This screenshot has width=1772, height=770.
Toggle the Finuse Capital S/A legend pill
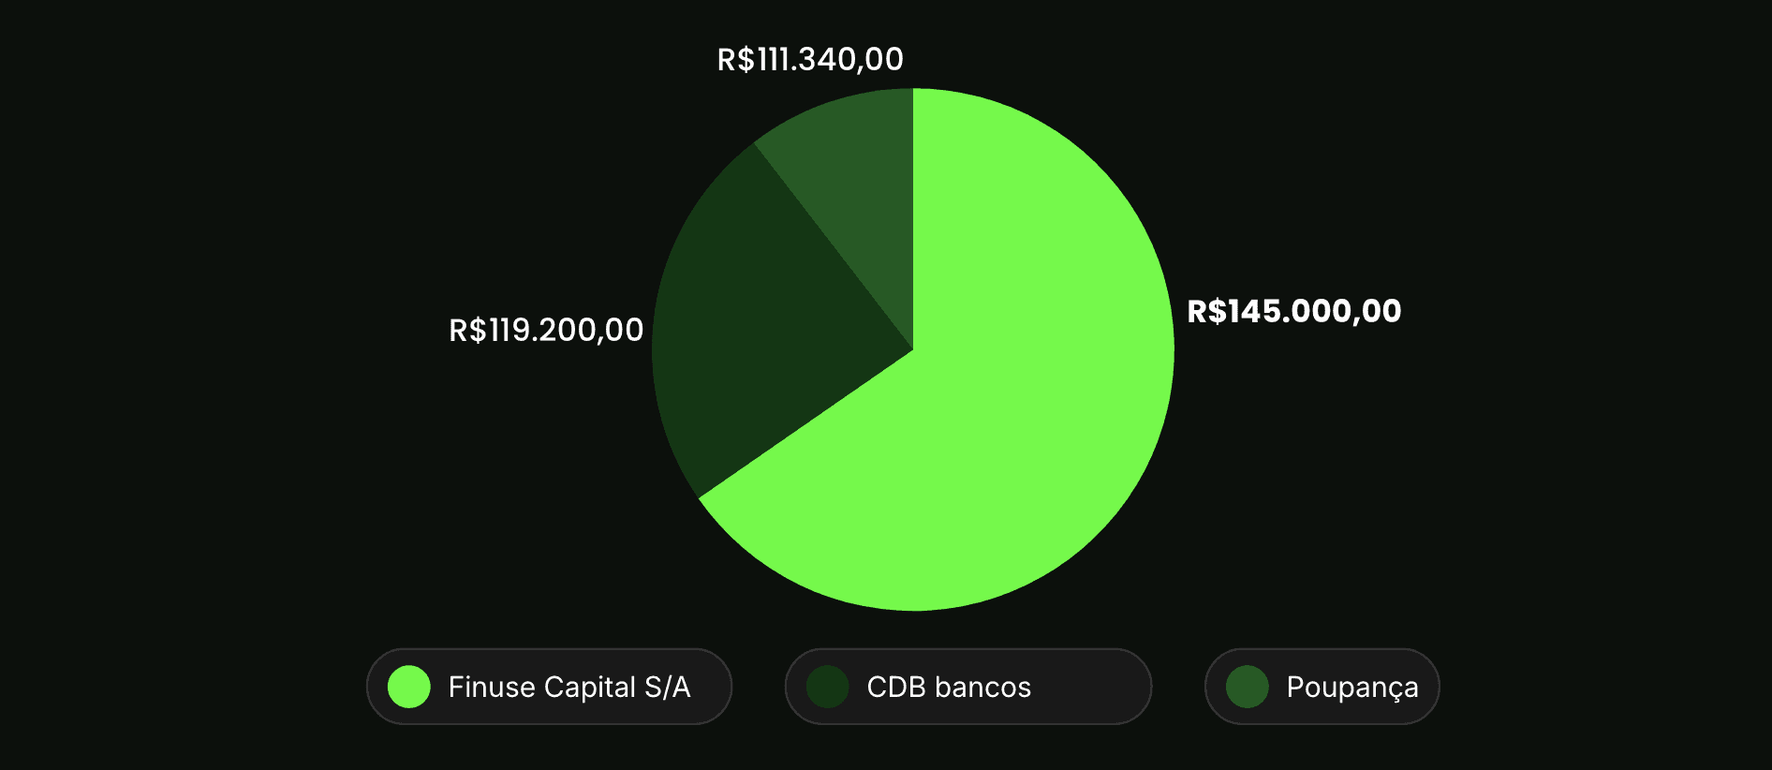(549, 687)
